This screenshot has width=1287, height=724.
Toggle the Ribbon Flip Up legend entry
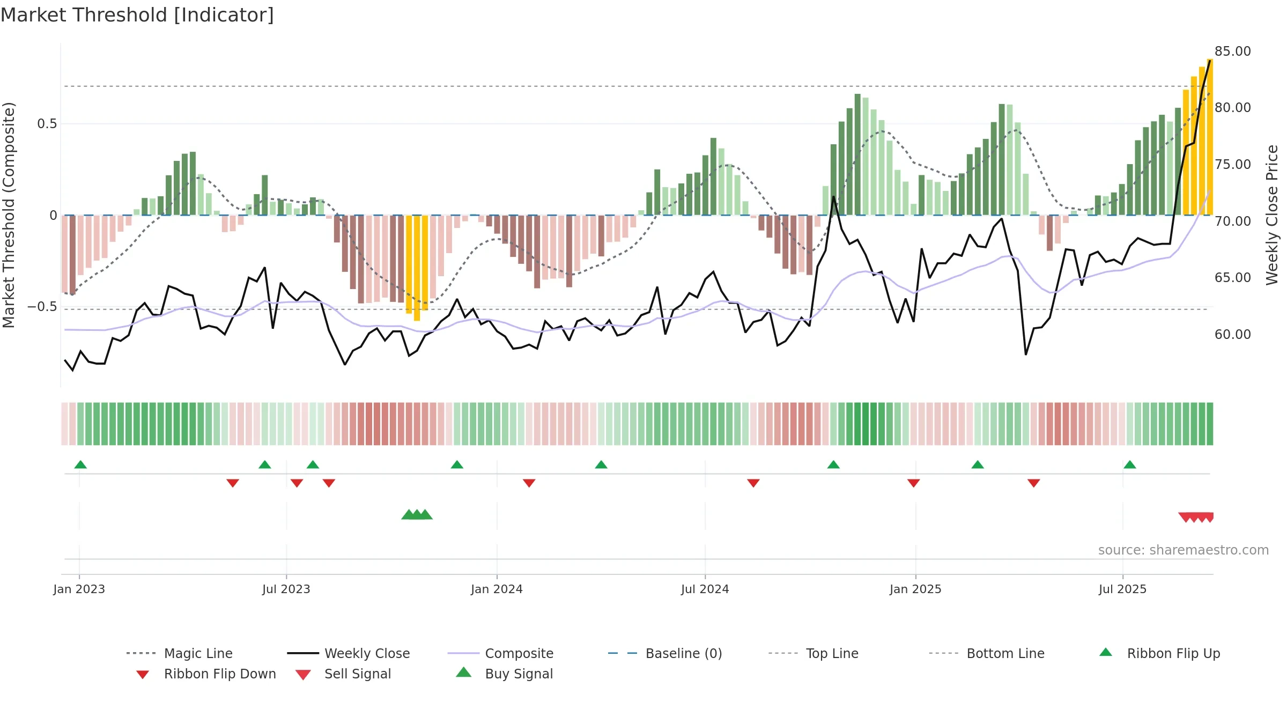click(x=1159, y=653)
